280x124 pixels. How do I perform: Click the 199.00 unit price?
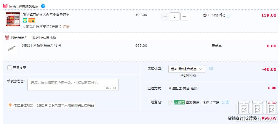tap(141, 15)
